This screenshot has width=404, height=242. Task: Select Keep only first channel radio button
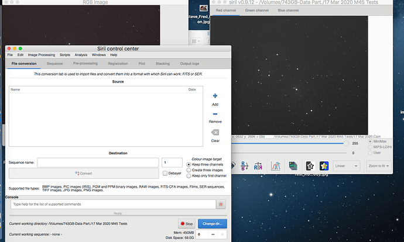[189, 176]
